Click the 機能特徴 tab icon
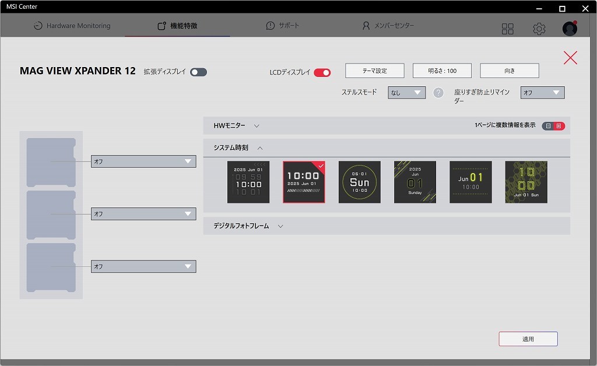 [161, 26]
